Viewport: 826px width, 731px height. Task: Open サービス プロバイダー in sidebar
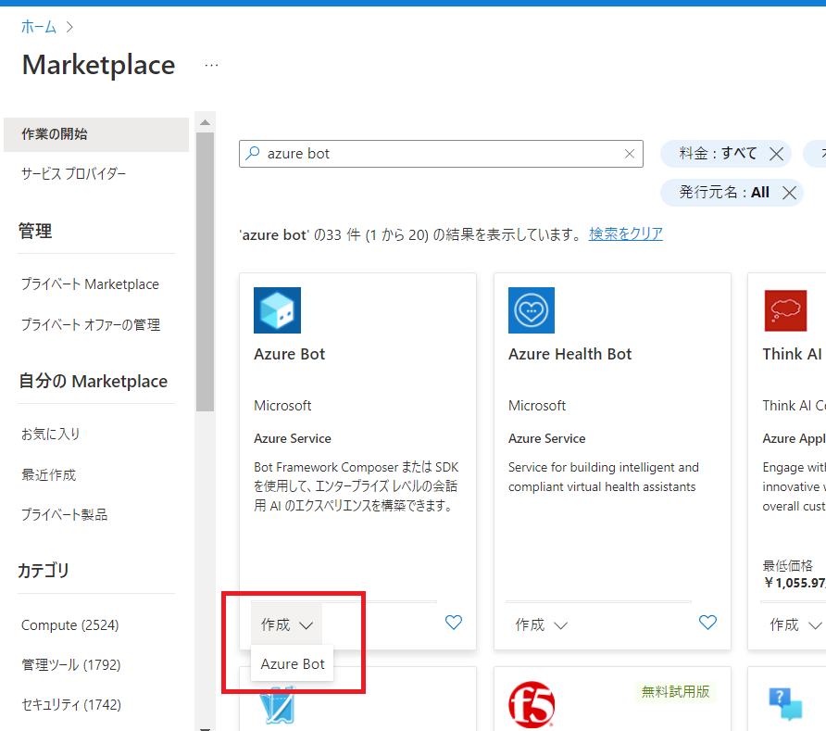(74, 174)
